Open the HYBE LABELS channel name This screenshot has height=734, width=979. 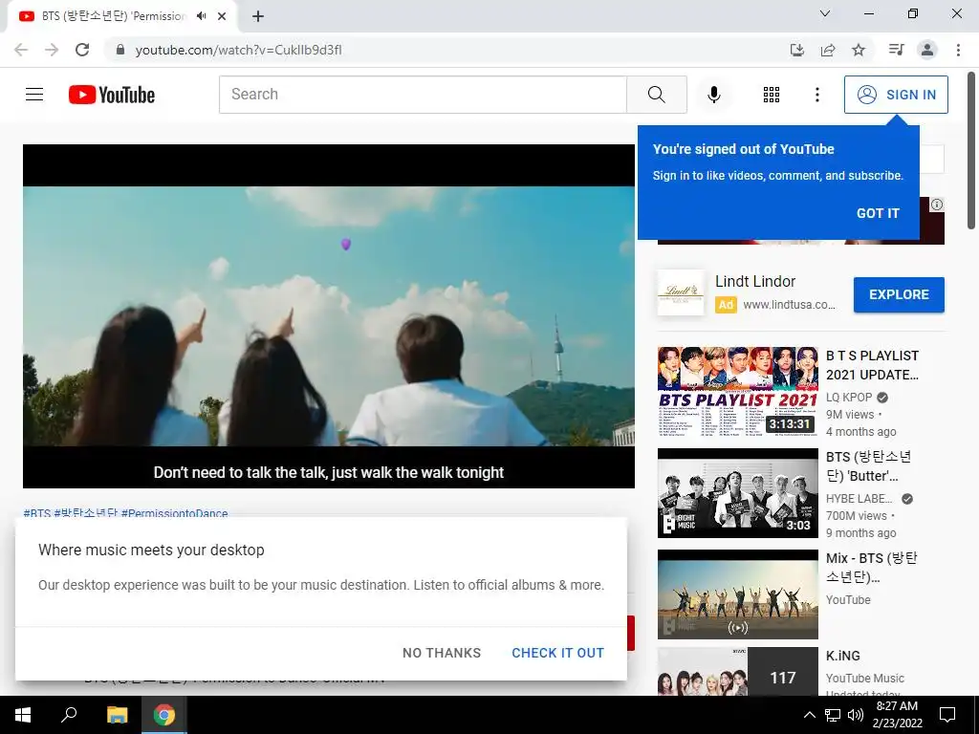[859, 499]
